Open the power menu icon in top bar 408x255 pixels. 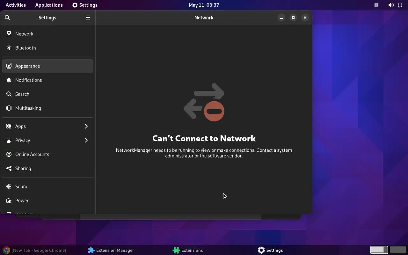pyautogui.click(x=400, y=5)
